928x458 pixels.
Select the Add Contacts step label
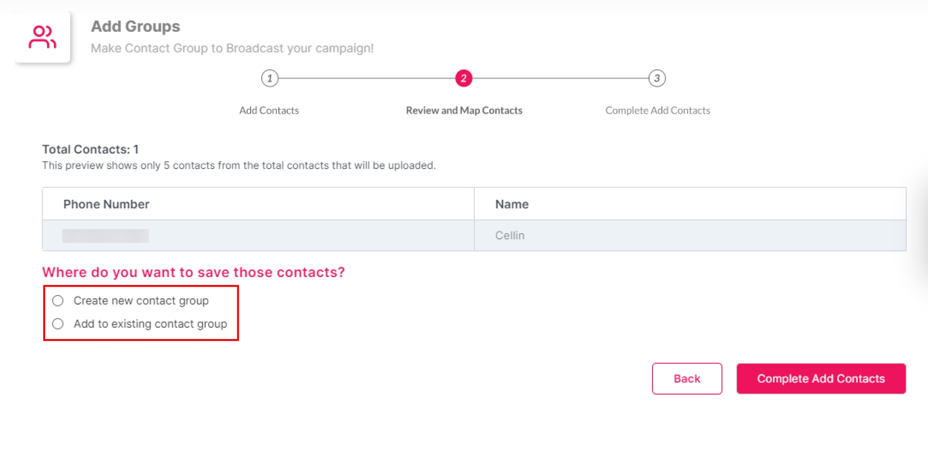269,110
